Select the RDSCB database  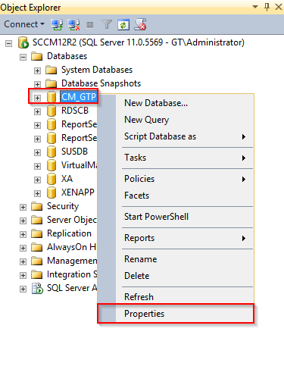[75, 111]
